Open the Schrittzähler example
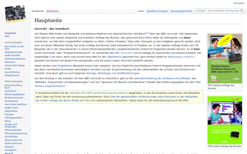 [11, 137]
